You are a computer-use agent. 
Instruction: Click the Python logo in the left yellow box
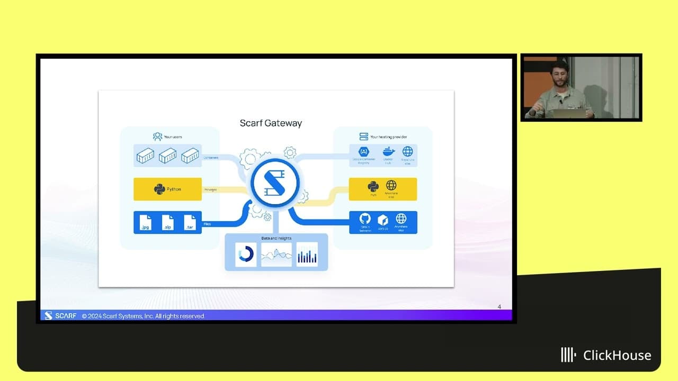pyautogui.click(x=159, y=189)
